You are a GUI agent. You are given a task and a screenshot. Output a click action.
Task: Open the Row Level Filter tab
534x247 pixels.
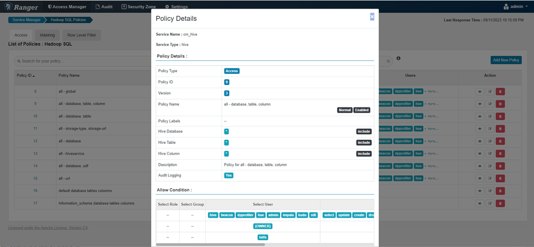(x=82, y=35)
